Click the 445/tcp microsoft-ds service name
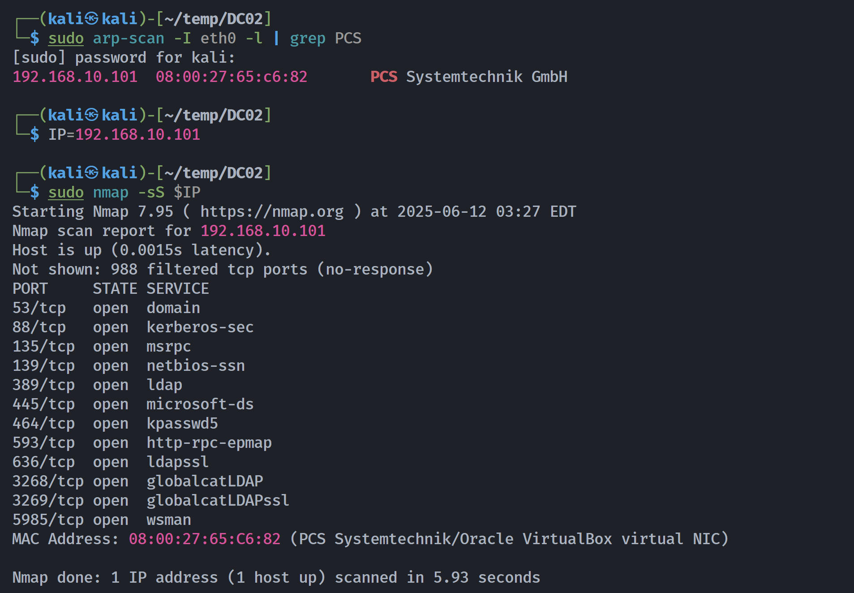The height and width of the screenshot is (593, 854). coord(200,404)
